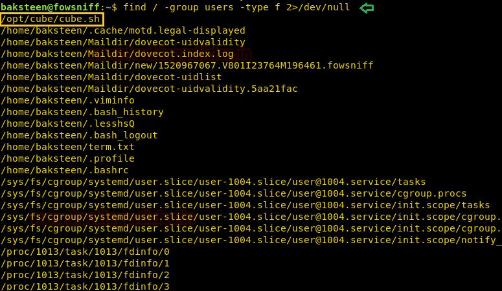Click the 1520967067 fowsniff mail file line

click(187, 65)
